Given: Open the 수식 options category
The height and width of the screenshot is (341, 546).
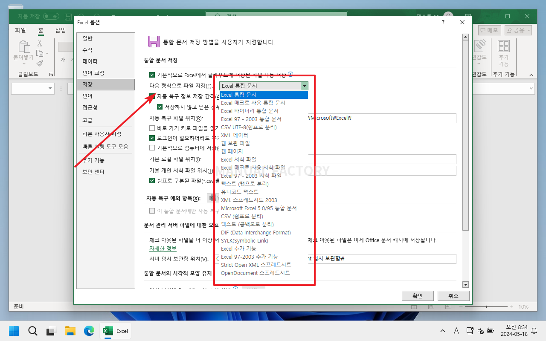Looking at the screenshot, I should tap(106, 50).
